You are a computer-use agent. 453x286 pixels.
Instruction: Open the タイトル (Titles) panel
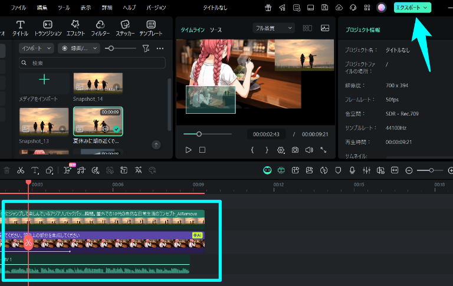point(20,28)
